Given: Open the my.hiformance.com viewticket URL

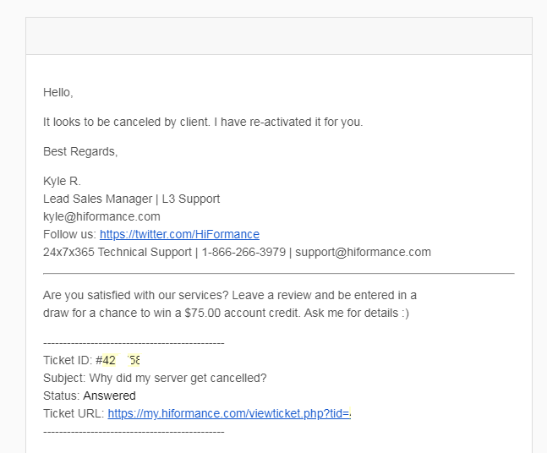Looking at the screenshot, I should pyautogui.click(x=229, y=413).
